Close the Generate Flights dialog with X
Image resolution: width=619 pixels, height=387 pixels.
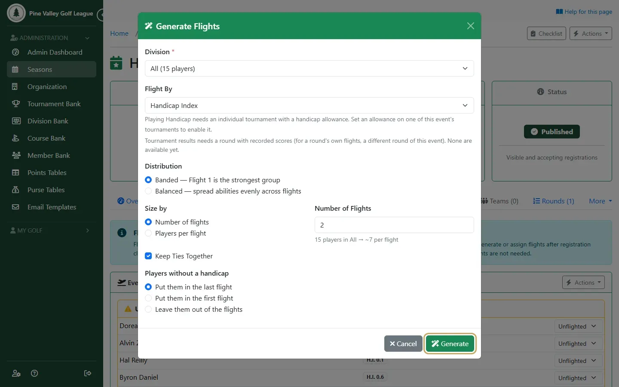(471, 26)
